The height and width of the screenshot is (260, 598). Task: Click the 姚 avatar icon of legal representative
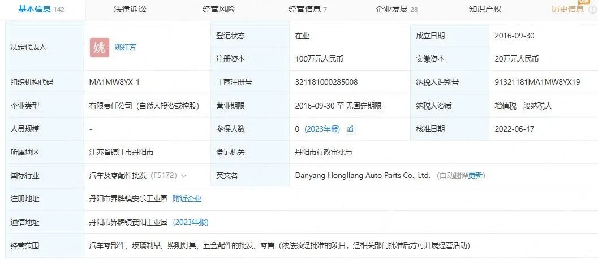point(100,47)
